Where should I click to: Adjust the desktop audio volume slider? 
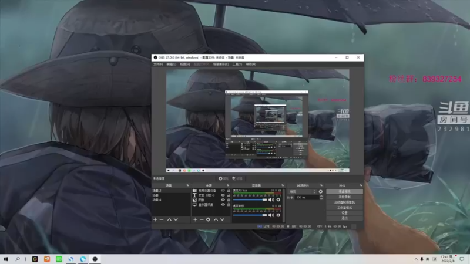click(250, 215)
